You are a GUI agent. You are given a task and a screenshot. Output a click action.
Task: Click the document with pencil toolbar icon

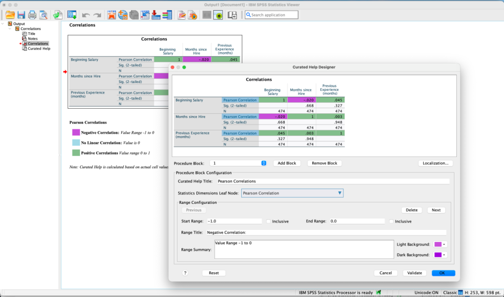tap(182, 15)
